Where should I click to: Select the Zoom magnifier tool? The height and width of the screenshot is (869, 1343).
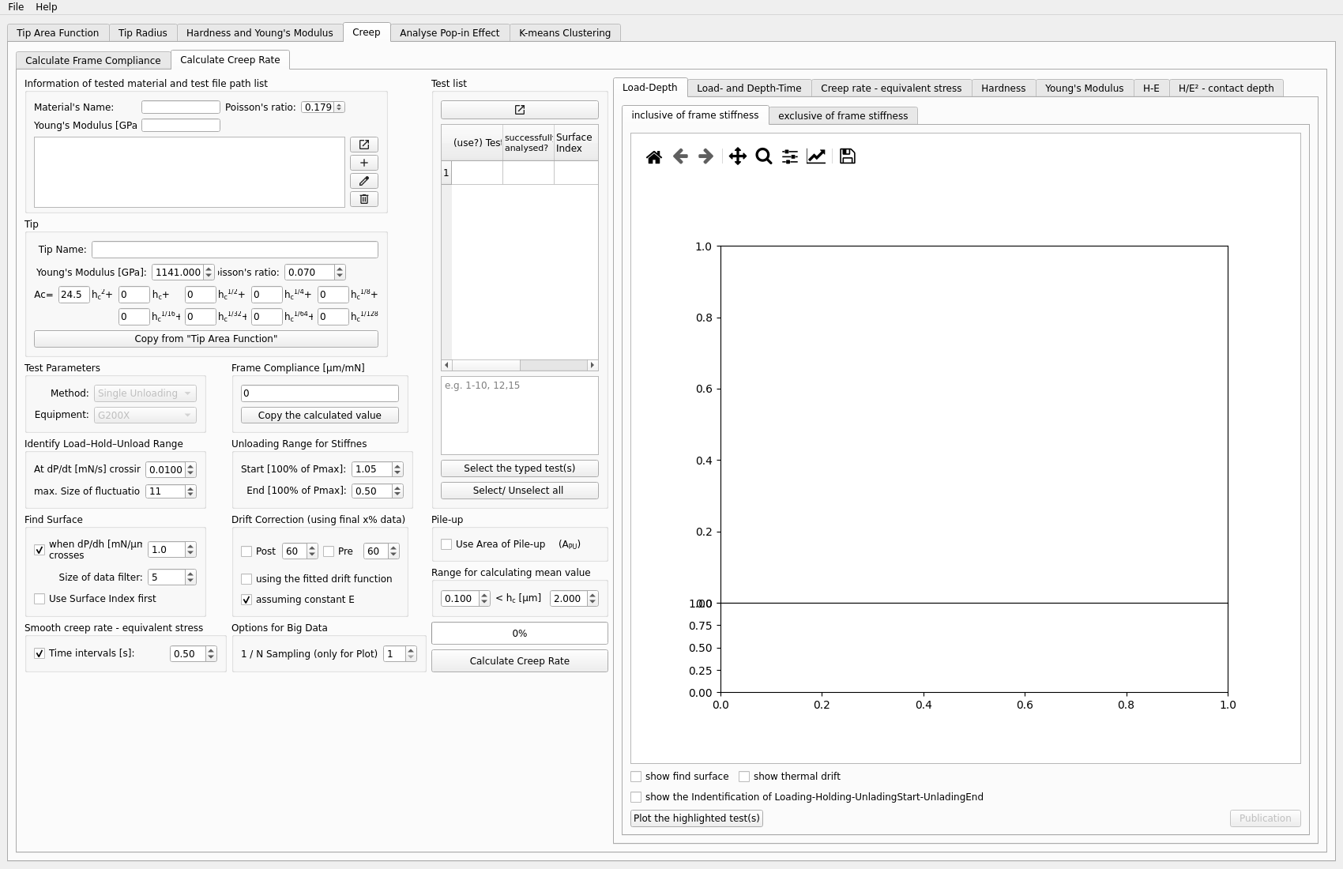(x=763, y=156)
